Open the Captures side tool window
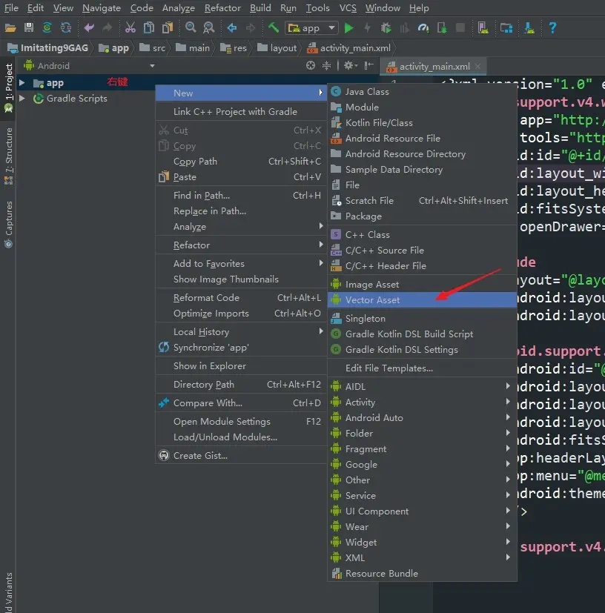 pyautogui.click(x=8, y=225)
